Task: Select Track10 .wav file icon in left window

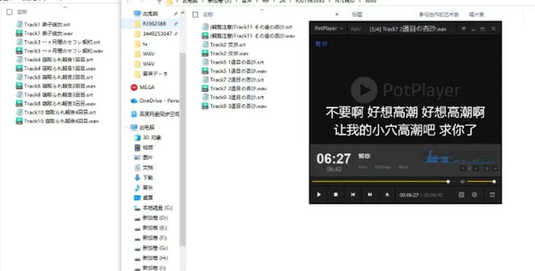Action: point(20,121)
